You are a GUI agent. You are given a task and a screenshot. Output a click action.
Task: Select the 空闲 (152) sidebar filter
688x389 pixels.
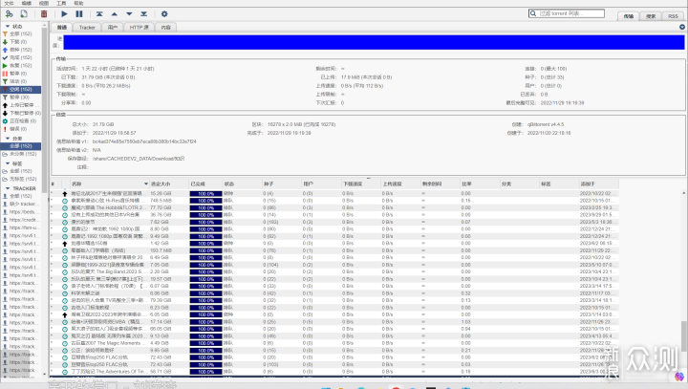21,89
